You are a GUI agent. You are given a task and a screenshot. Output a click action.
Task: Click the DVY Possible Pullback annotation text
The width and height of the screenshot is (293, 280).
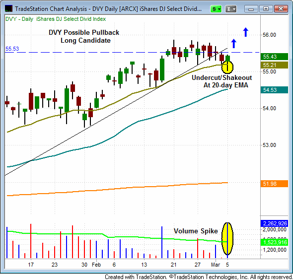point(84,36)
